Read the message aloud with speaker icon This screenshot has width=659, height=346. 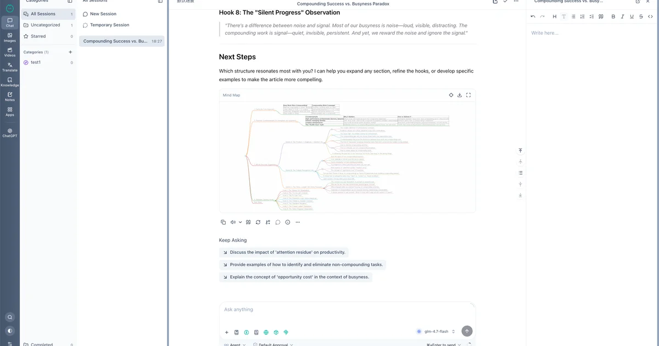(x=233, y=222)
